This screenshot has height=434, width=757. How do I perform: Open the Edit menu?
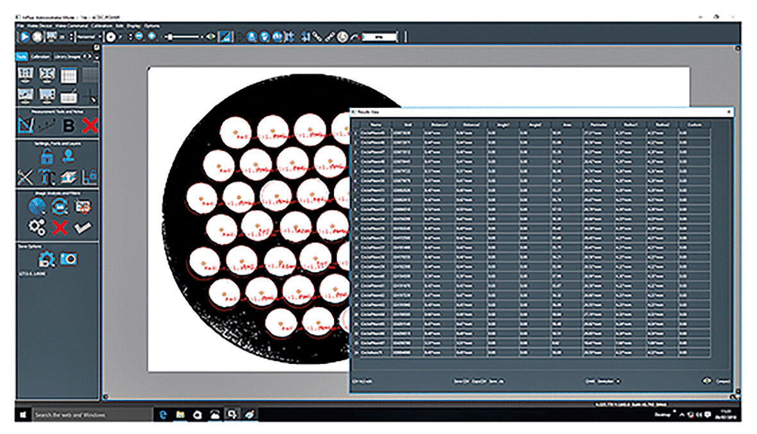click(x=119, y=26)
